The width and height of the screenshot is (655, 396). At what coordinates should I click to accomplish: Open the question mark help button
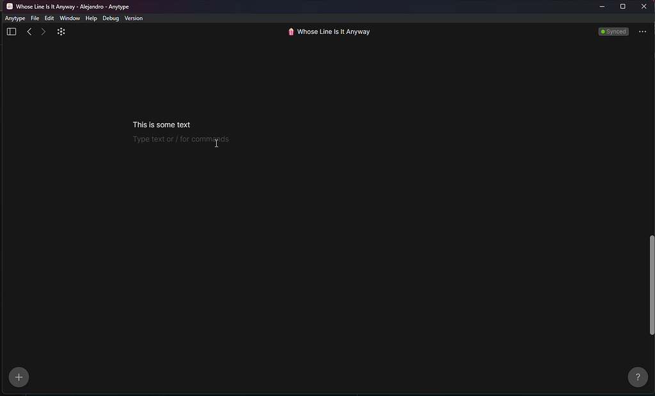[x=637, y=377]
